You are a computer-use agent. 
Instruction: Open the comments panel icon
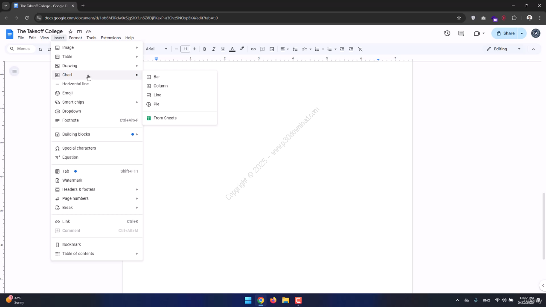(x=461, y=33)
